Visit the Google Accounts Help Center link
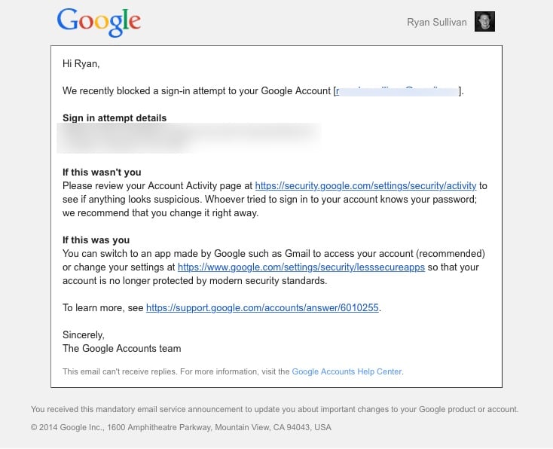 coord(347,371)
